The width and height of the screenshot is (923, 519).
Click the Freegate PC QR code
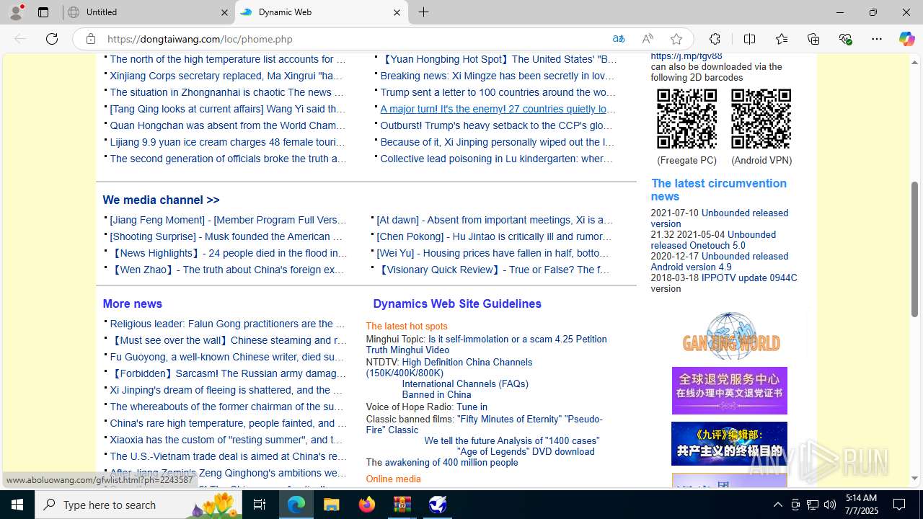[686, 119]
